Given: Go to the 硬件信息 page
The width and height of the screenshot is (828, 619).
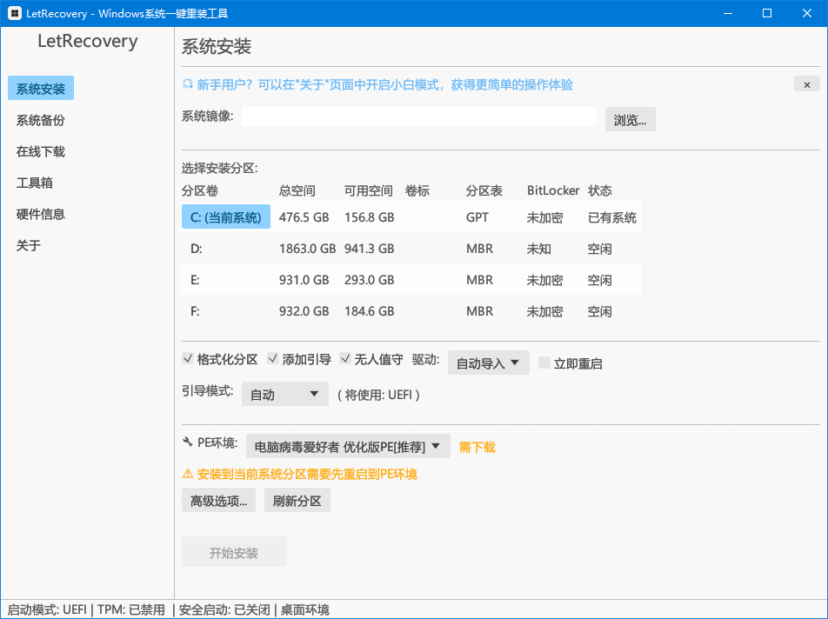Looking at the screenshot, I should click(41, 214).
